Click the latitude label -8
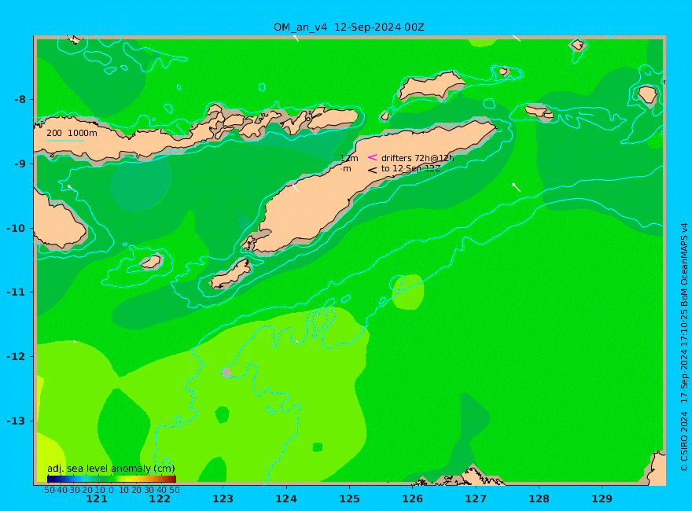Screen dimensions: 692x511 [20, 99]
